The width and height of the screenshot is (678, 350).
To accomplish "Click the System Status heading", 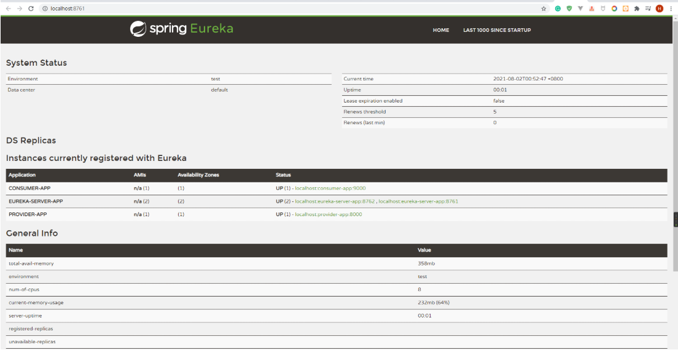I will click(x=36, y=63).
